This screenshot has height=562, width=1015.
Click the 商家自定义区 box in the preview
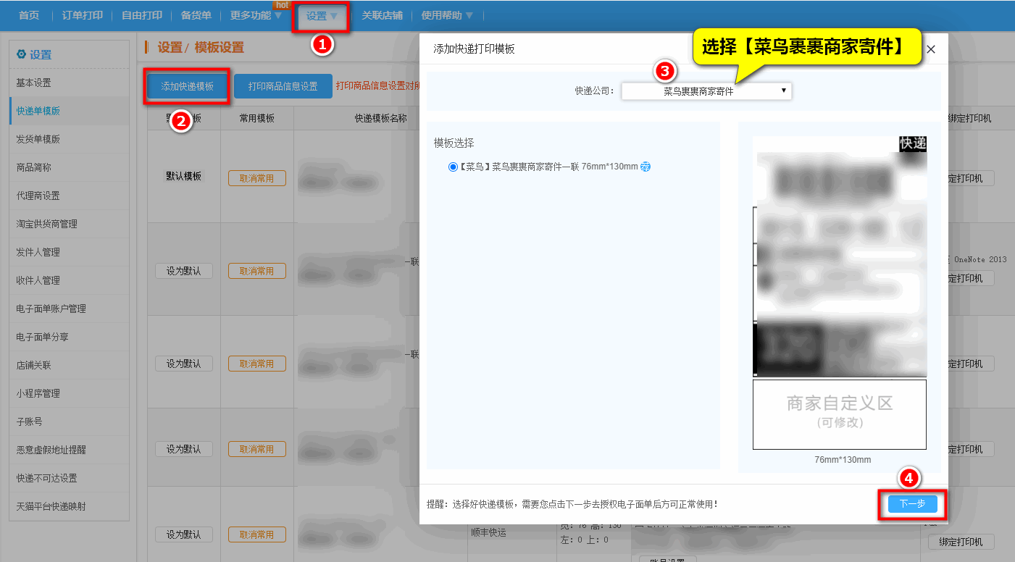pyautogui.click(x=840, y=414)
